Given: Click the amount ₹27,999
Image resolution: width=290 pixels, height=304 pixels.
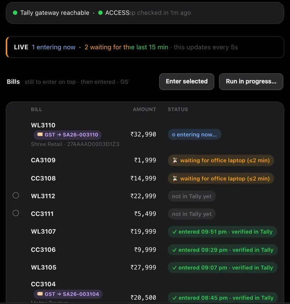Looking at the screenshot, I should pos(143,267).
